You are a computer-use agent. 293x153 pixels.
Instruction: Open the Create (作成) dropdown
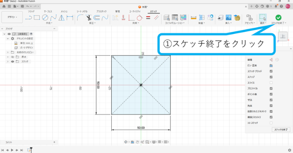click(49, 23)
